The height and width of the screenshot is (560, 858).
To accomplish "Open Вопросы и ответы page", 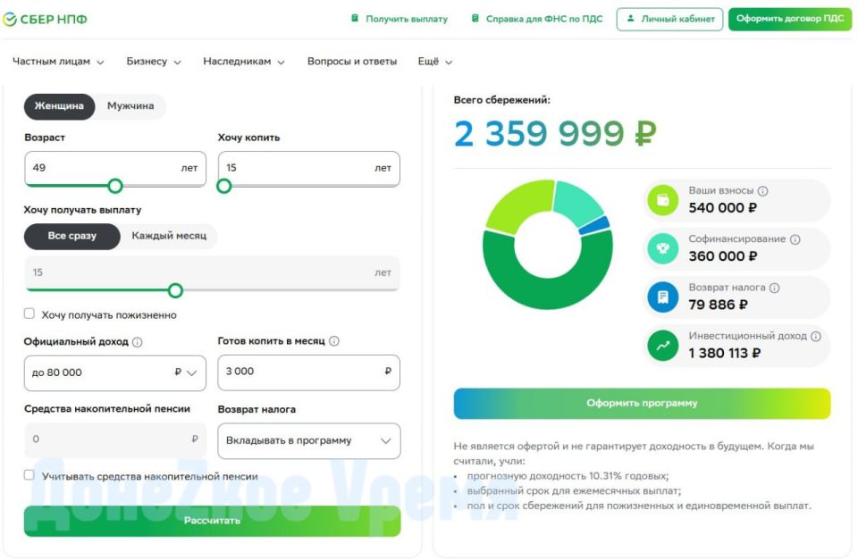I will point(351,62).
